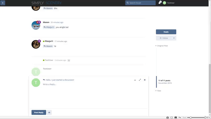The image size is (211, 119).
Task: Focus the Search Forum field
Action: coord(140,3)
